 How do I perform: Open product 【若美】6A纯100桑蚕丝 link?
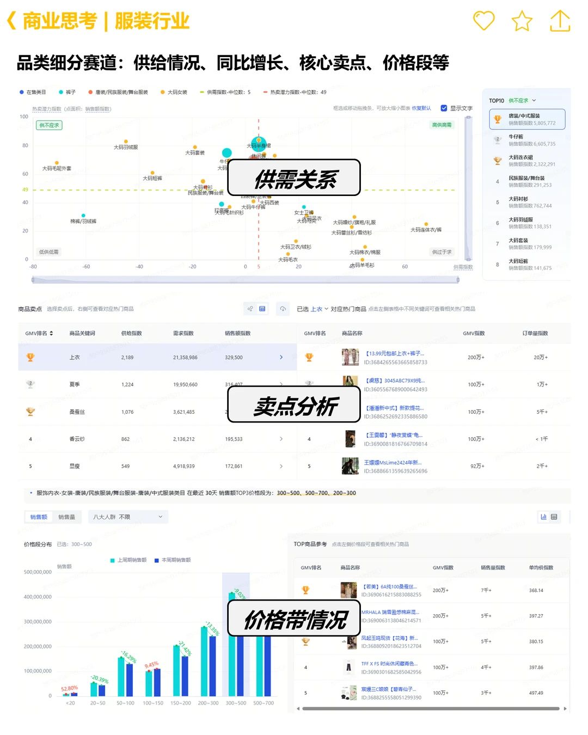tap(390, 586)
